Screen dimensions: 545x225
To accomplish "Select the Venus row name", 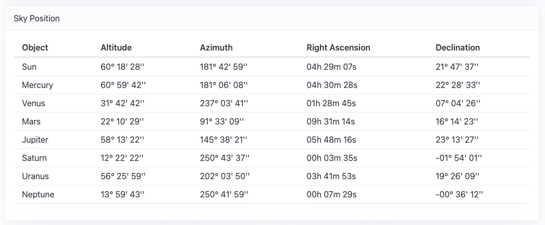I will coord(33,104).
